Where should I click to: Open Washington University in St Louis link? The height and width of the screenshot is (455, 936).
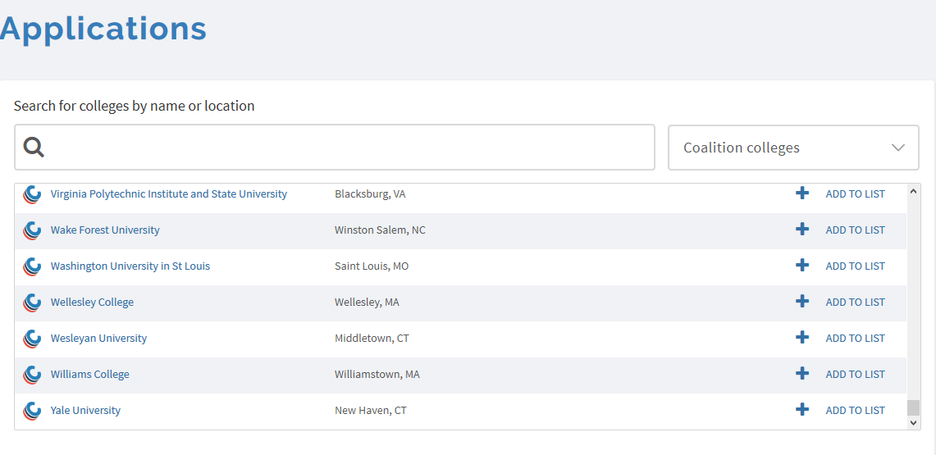(130, 266)
